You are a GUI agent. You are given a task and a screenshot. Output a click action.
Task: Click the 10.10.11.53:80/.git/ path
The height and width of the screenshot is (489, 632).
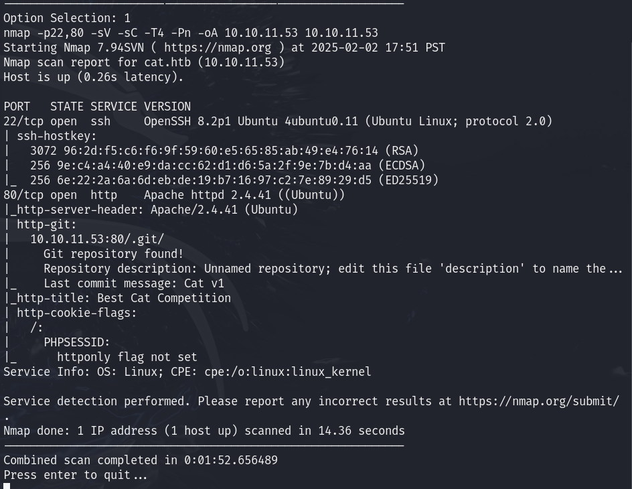point(97,239)
